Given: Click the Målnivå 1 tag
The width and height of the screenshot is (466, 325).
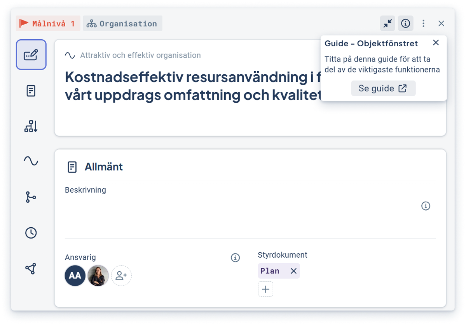Looking at the screenshot, I should pyautogui.click(x=48, y=23).
